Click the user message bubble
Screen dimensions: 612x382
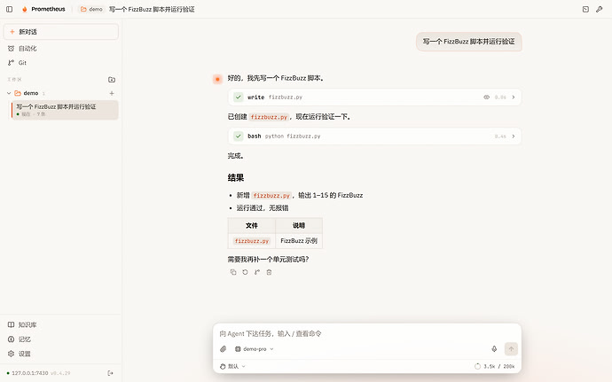(469, 42)
